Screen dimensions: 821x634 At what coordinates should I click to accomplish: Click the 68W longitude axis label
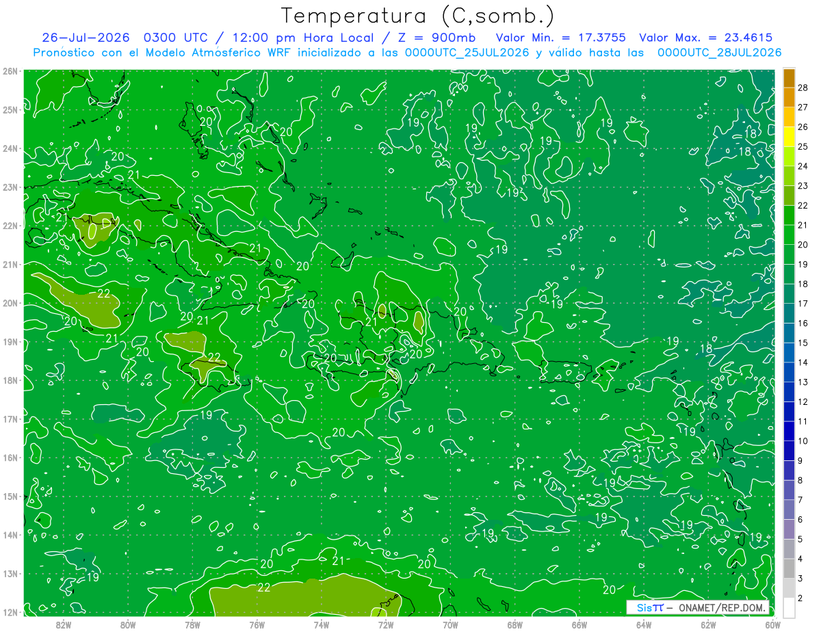514,624
